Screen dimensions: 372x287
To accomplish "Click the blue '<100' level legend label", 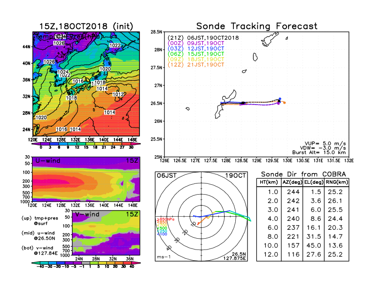I will pos(162,234).
